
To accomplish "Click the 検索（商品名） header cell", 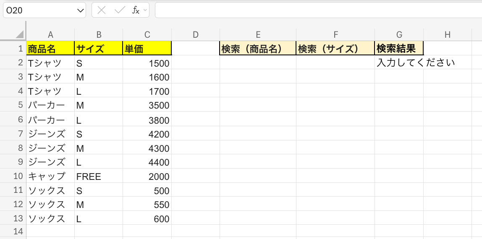I will click(x=258, y=48).
